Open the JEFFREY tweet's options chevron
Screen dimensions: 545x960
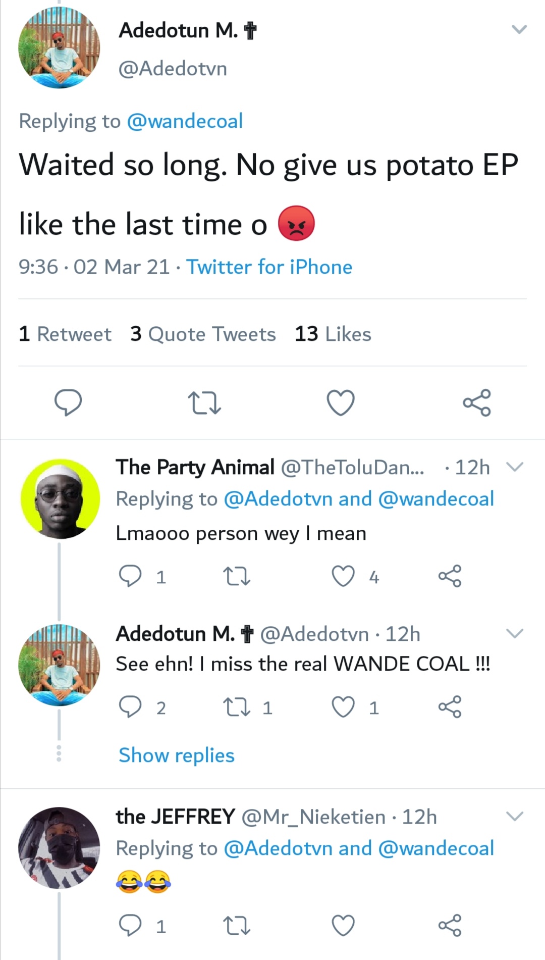click(x=515, y=816)
